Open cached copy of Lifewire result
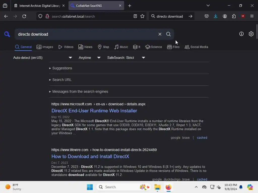The image size is (258, 193). coord(202,179)
